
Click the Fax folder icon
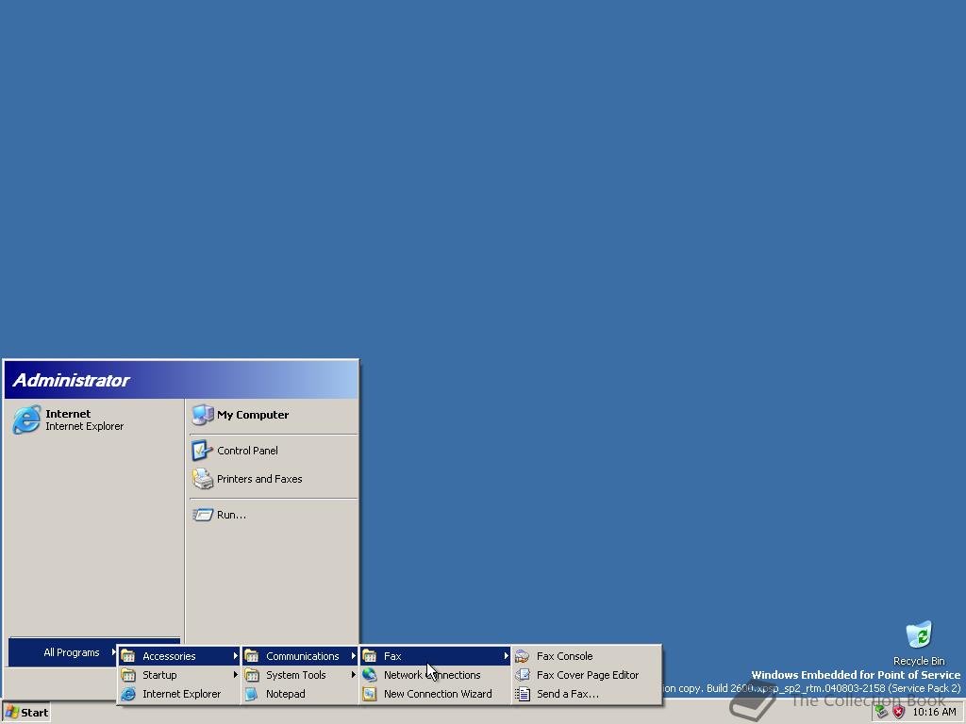[x=370, y=656]
